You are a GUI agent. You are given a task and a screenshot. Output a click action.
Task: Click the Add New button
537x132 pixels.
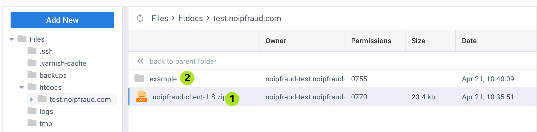pyautogui.click(x=62, y=20)
